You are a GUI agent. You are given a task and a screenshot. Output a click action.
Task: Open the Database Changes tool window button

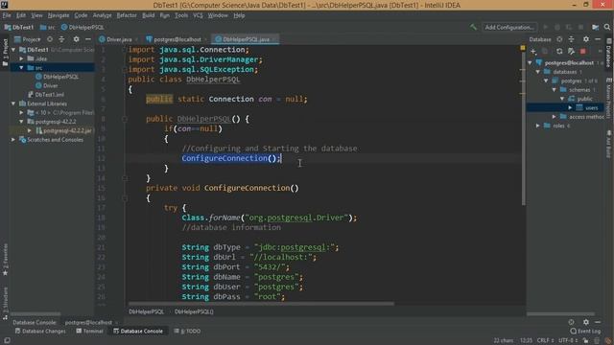(x=40, y=331)
